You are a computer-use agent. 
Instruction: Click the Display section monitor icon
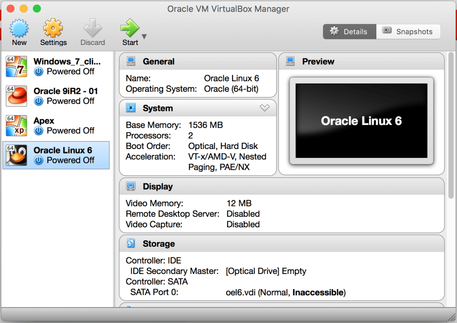point(131,186)
